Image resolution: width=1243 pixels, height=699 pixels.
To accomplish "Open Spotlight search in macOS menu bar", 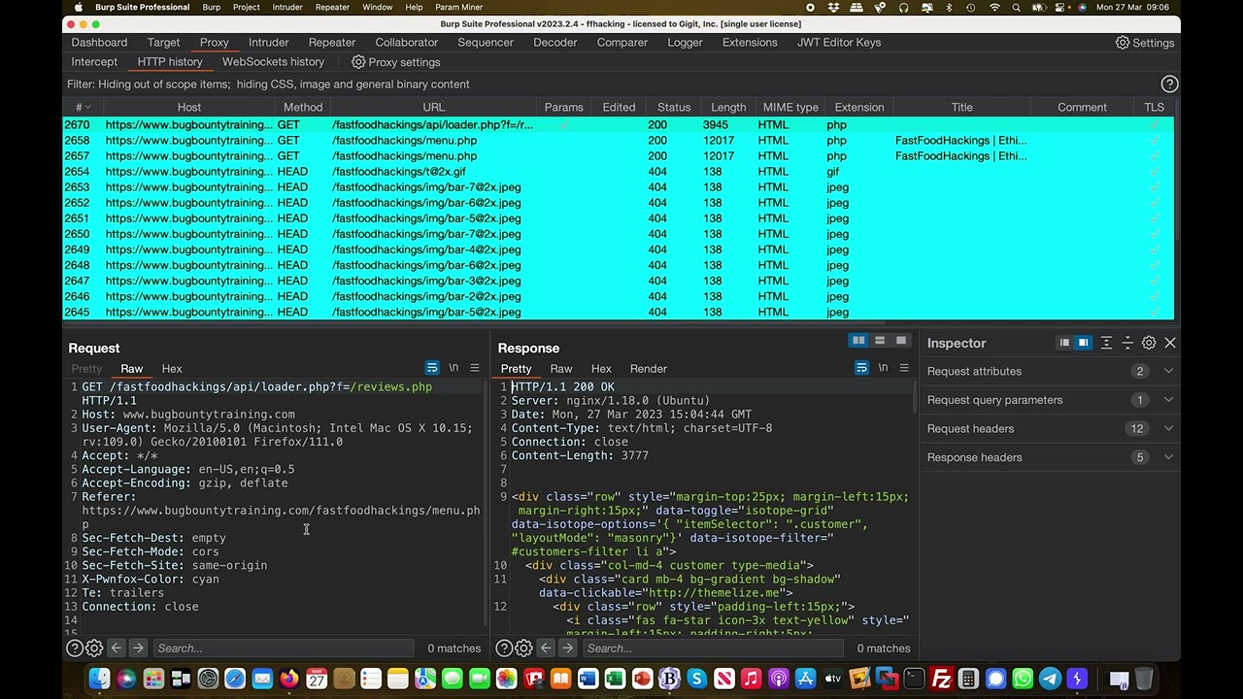I will [1016, 7].
